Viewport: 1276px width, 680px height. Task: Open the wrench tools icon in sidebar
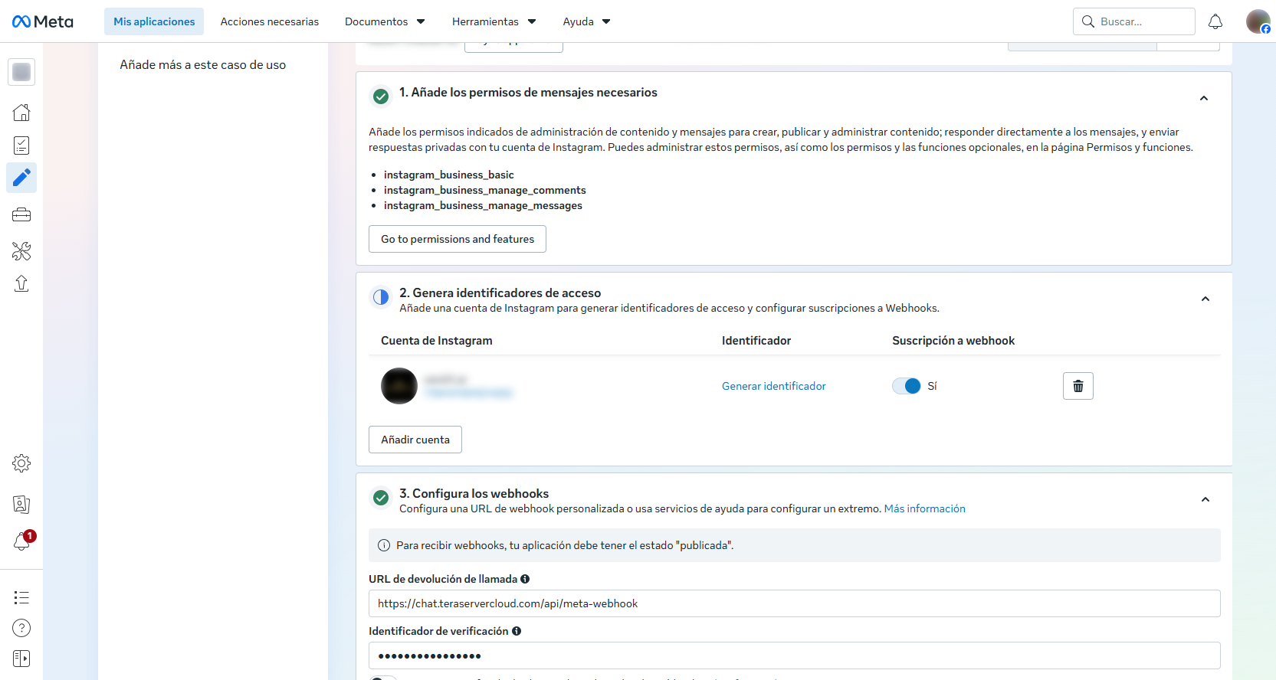pyautogui.click(x=21, y=250)
